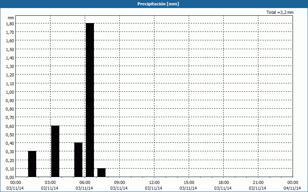Viewport: 308px width, 192px height.
Task: Click the 1,40 y-axis value
Action: [10, 58]
